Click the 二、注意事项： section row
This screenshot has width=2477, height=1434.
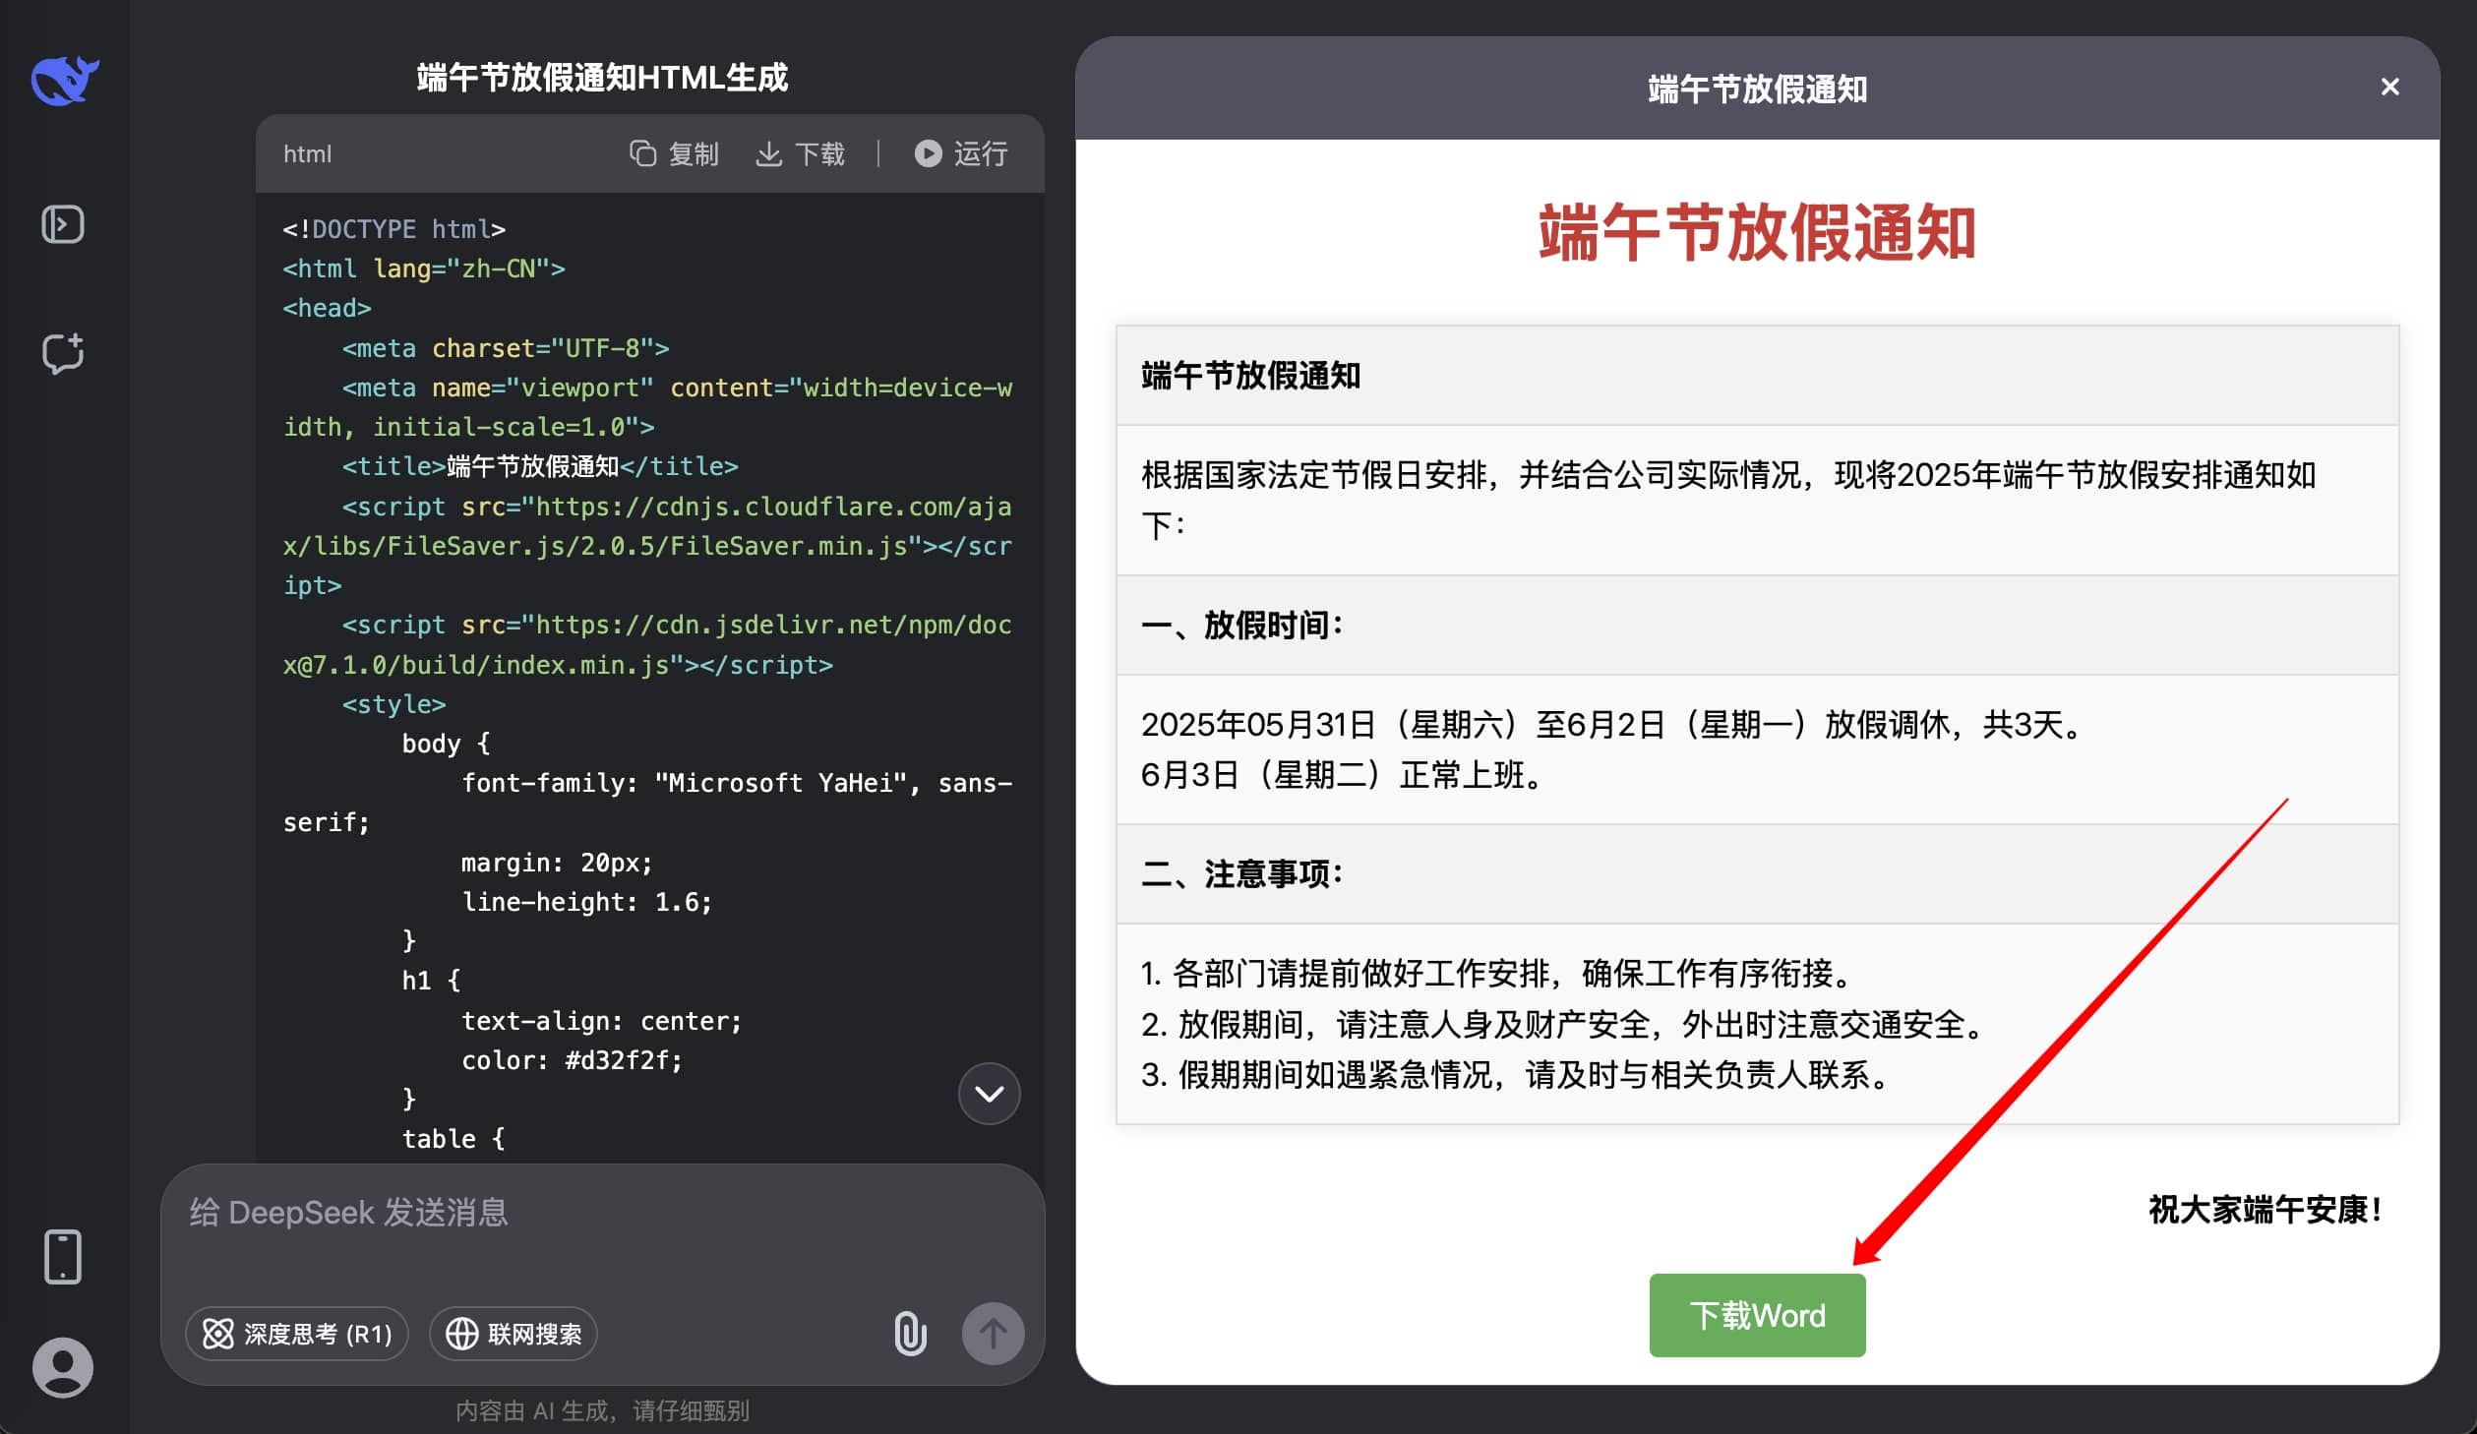1757,873
